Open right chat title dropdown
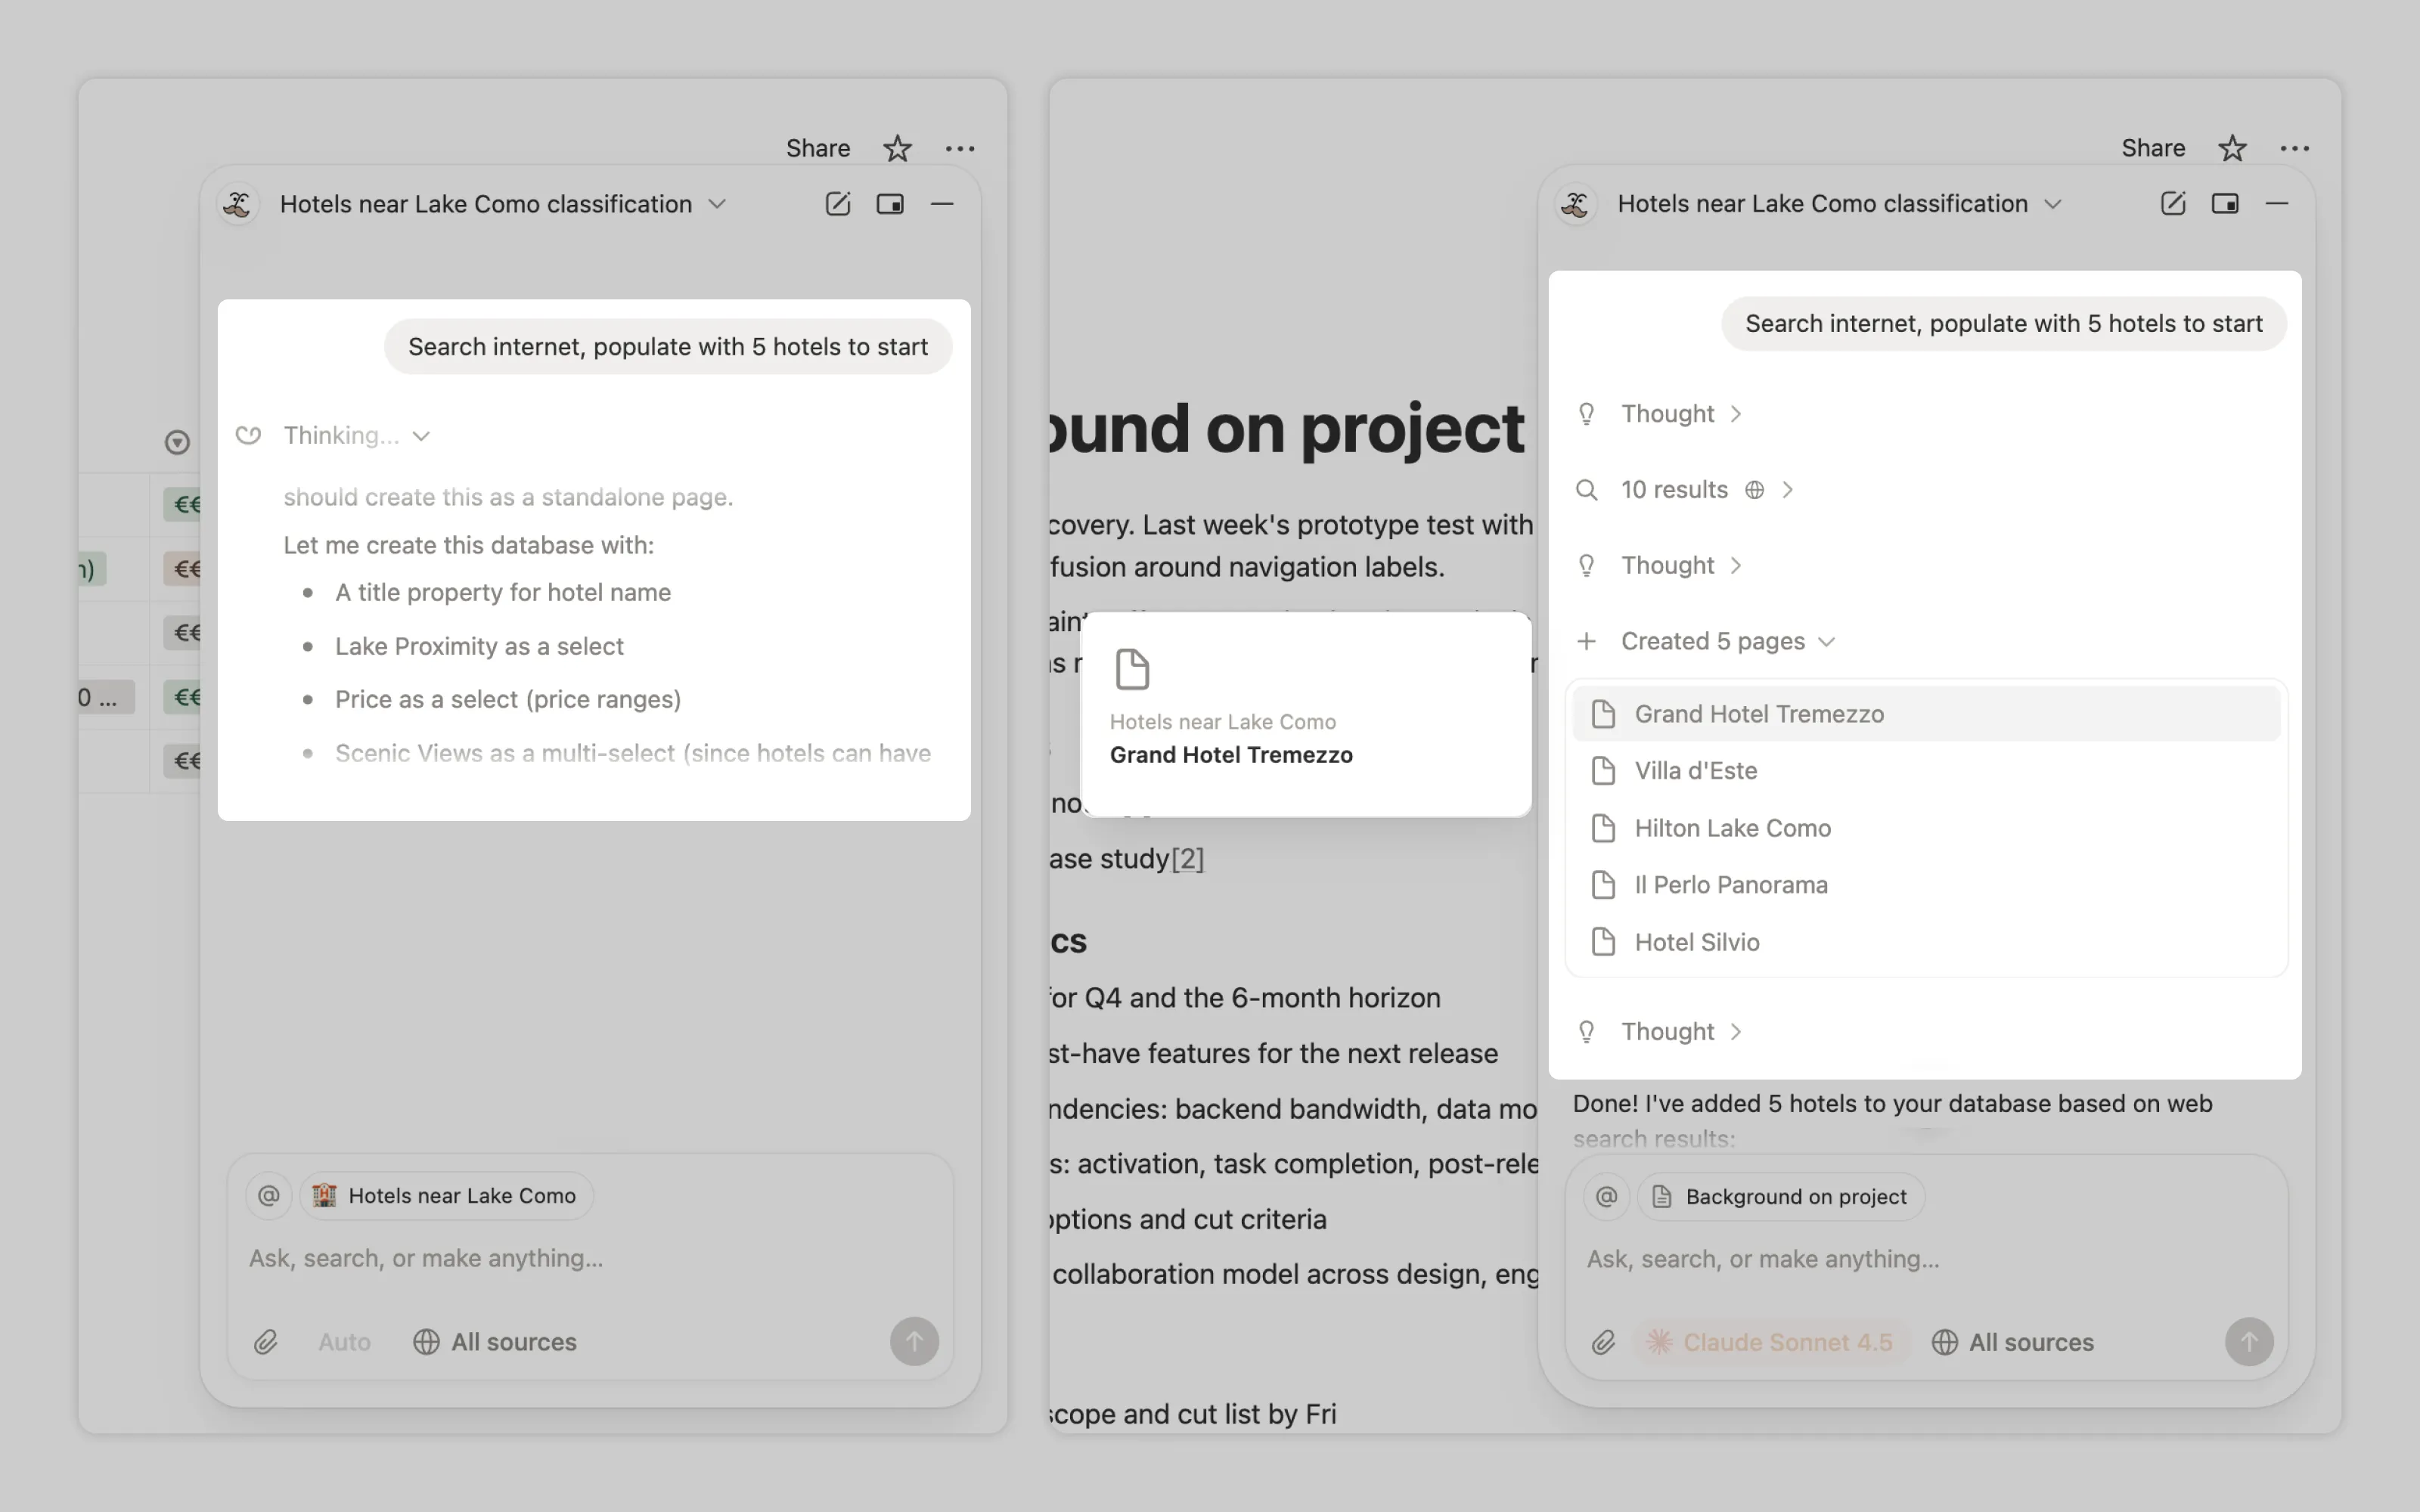Image resolution: width=2420 pixels, height=1512 pixels. pos(2053,204)
